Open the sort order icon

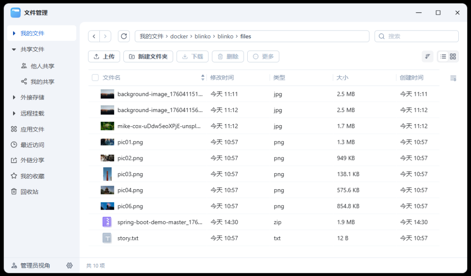[x=427, y=56]
